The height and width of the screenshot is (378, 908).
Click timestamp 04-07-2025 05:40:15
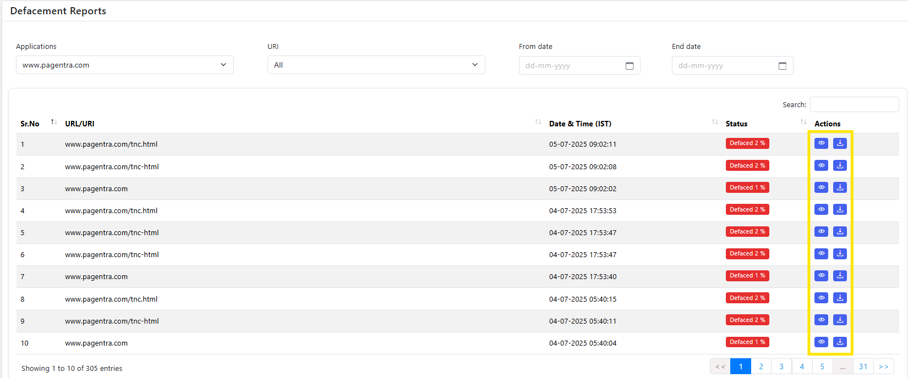click(x=583, y=299)
